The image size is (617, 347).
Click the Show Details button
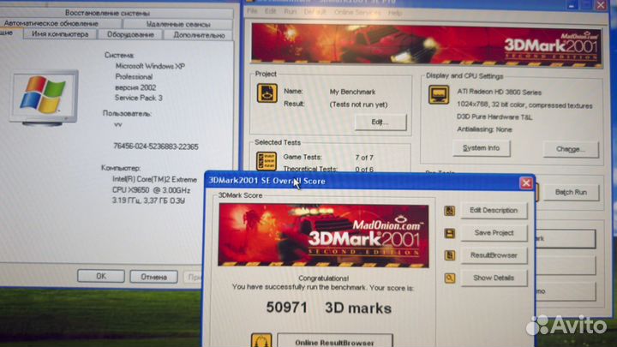(x=494, y=278)
